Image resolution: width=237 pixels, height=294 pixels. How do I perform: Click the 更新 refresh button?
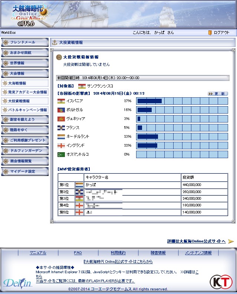(218, 94)
